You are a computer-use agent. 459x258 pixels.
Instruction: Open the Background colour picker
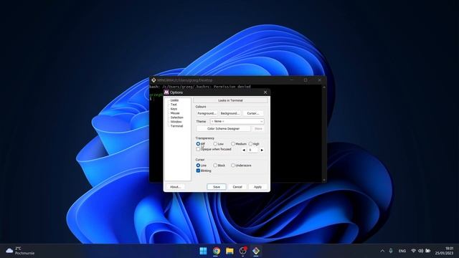(229, 113)
